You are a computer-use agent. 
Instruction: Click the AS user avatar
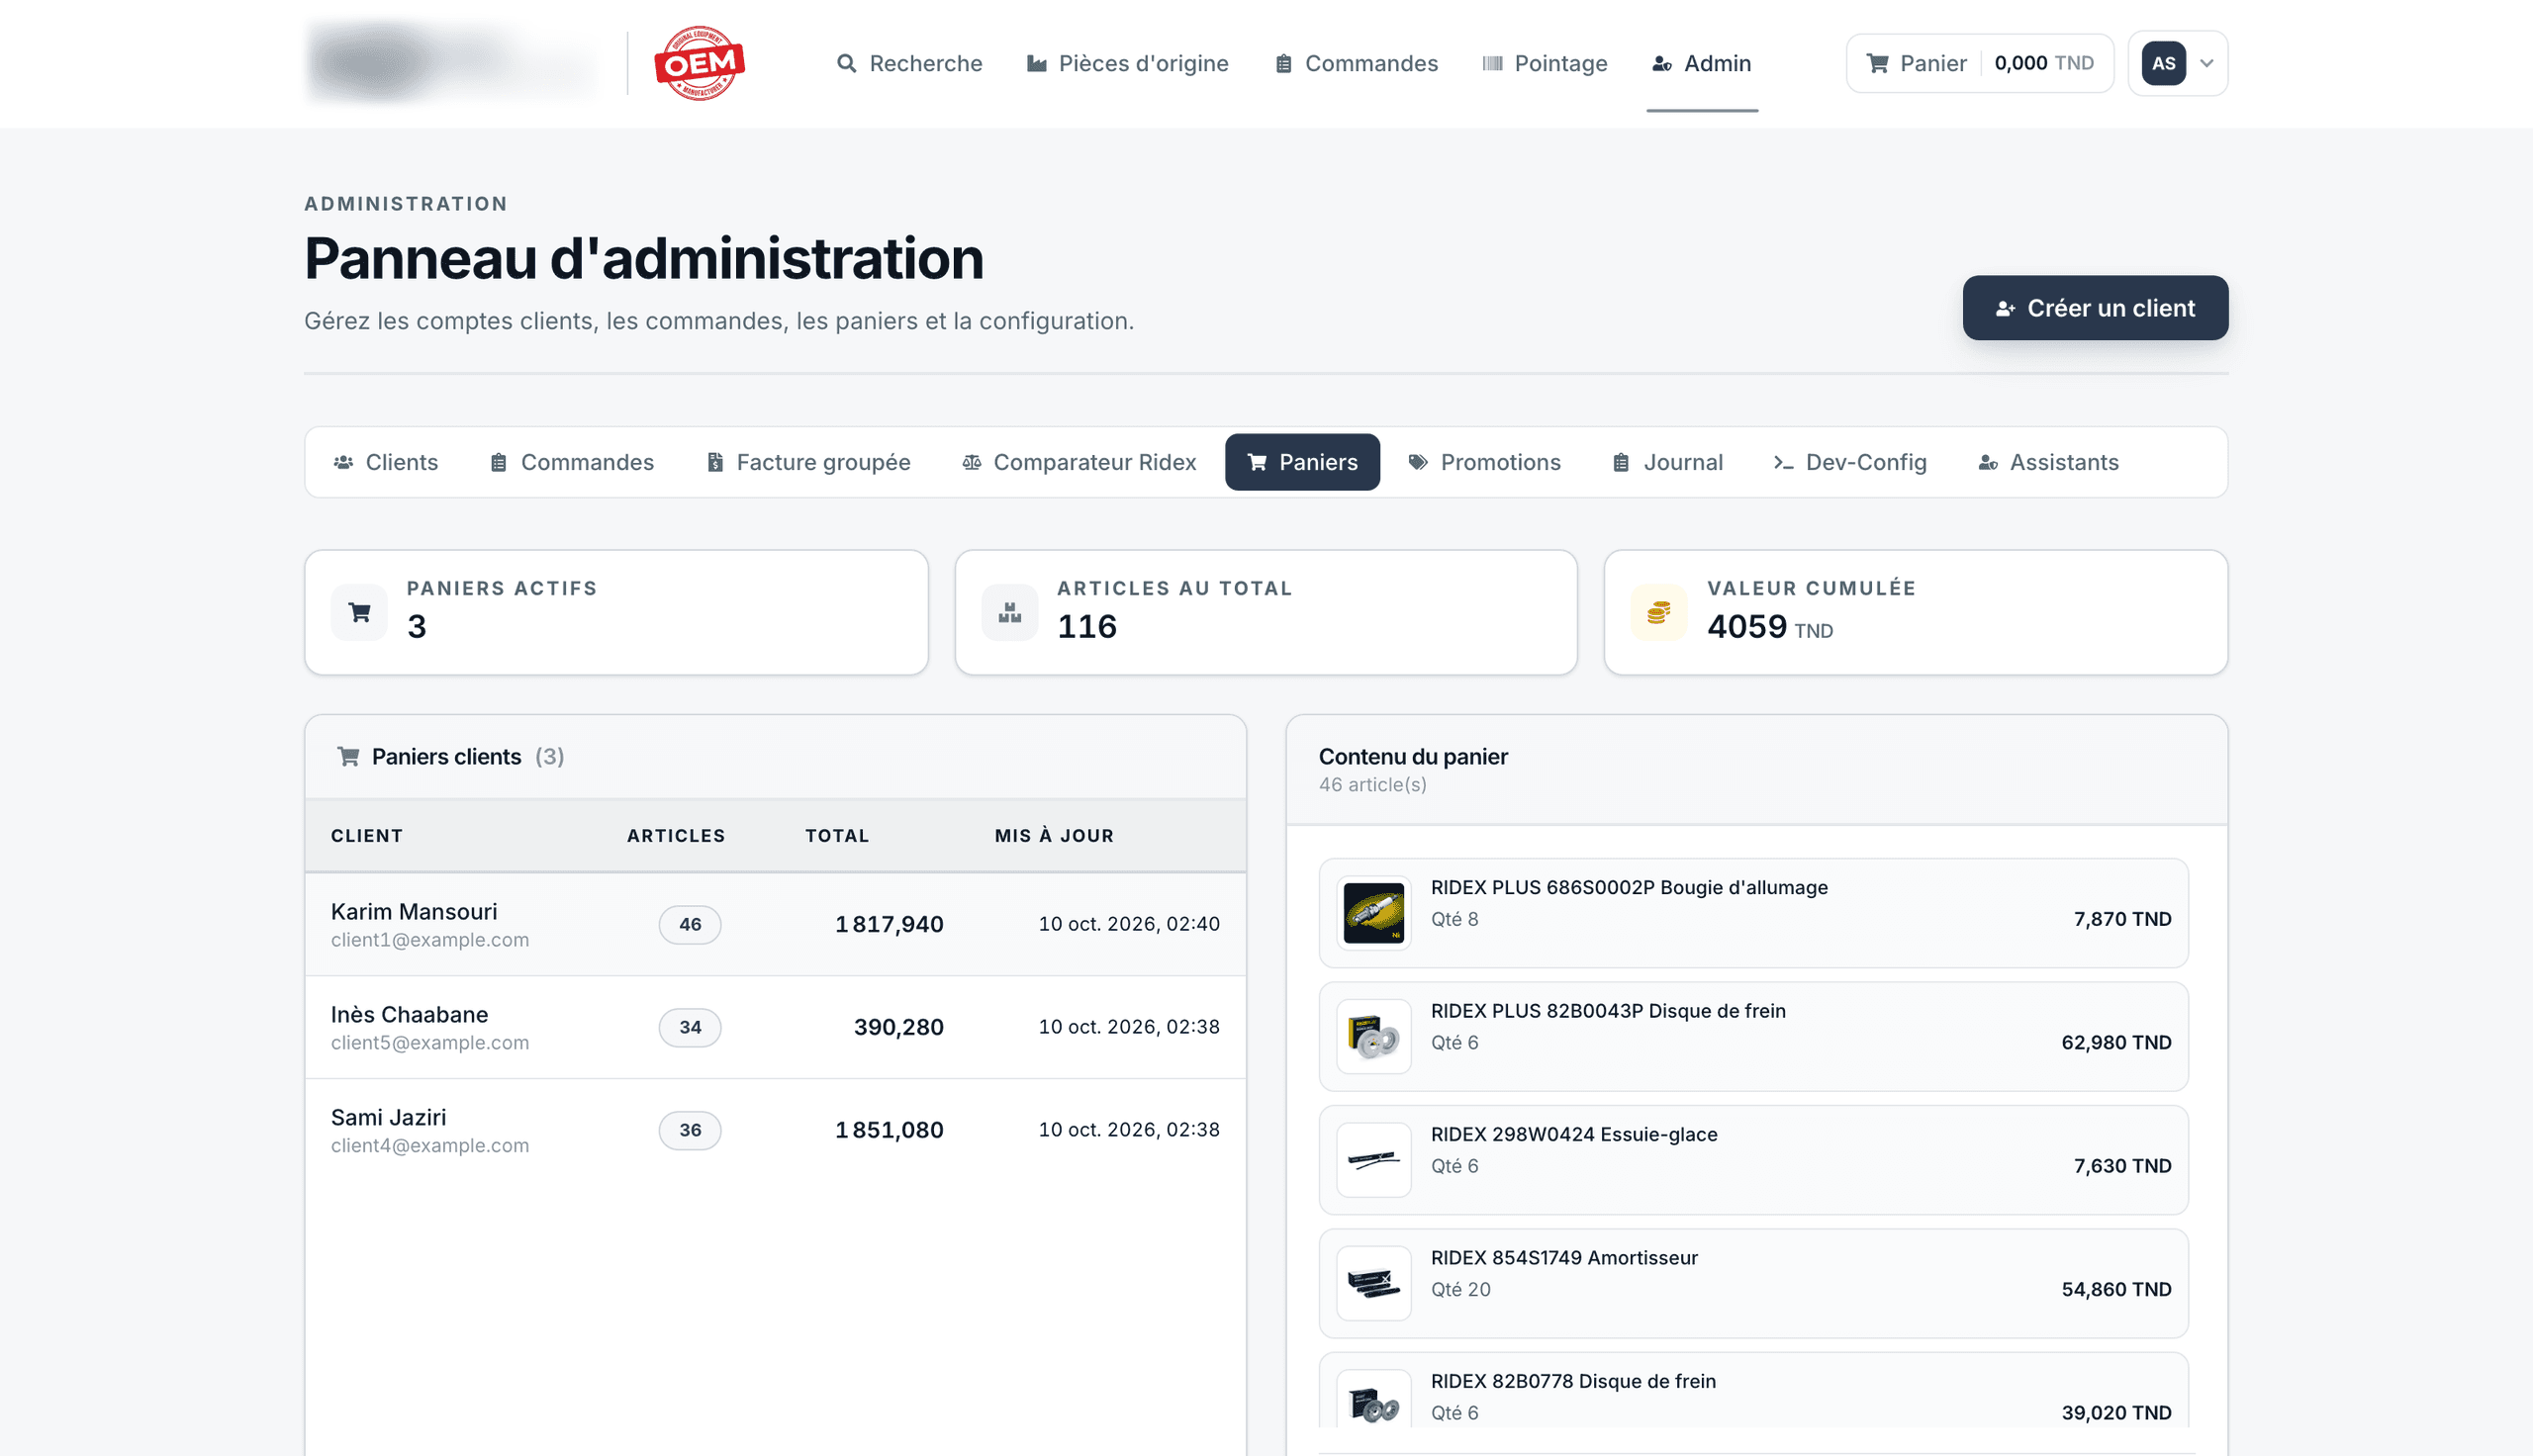click(2164, 63)
